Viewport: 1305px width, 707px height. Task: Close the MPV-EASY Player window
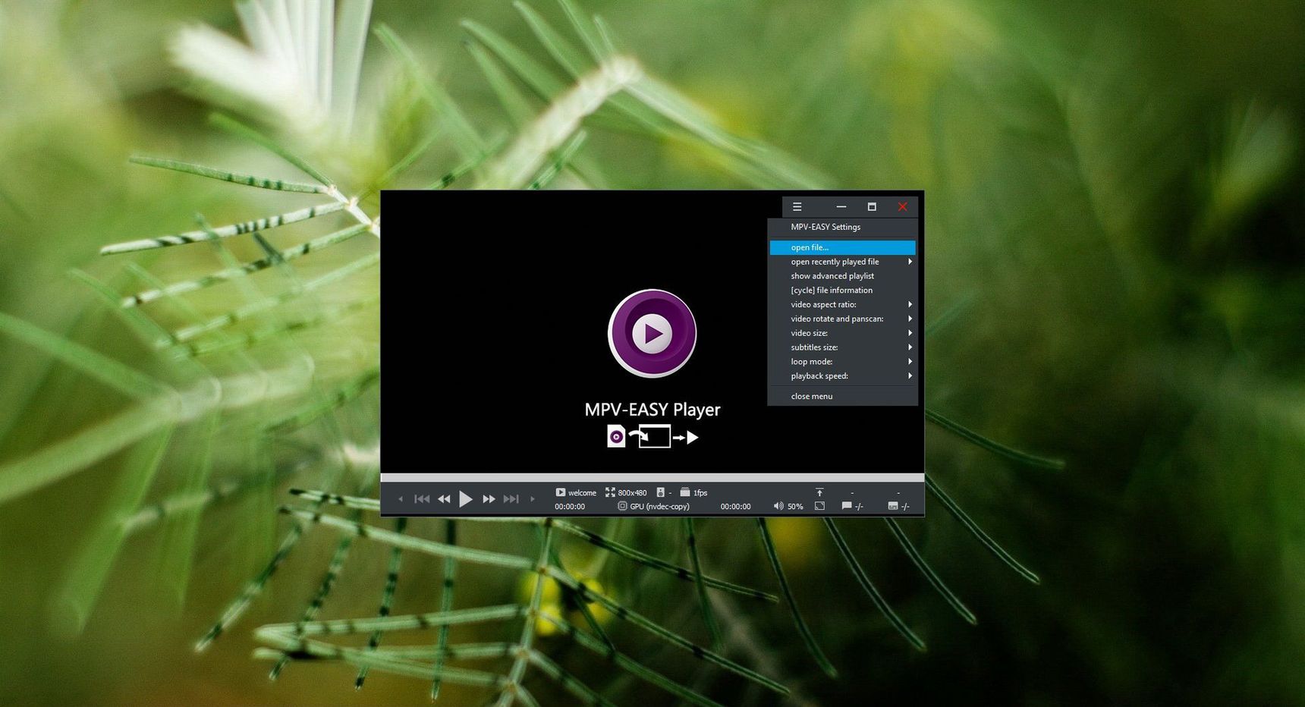(902, 206)
